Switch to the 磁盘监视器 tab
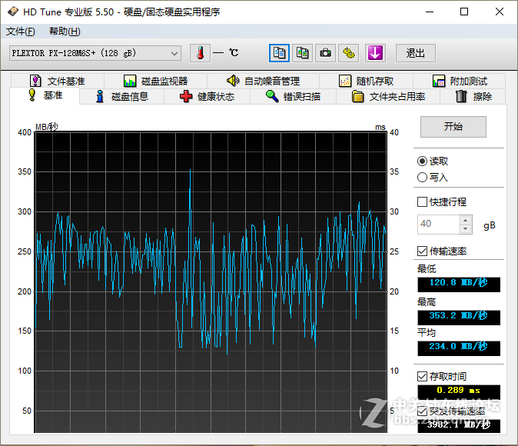 [x=155, y=81]
